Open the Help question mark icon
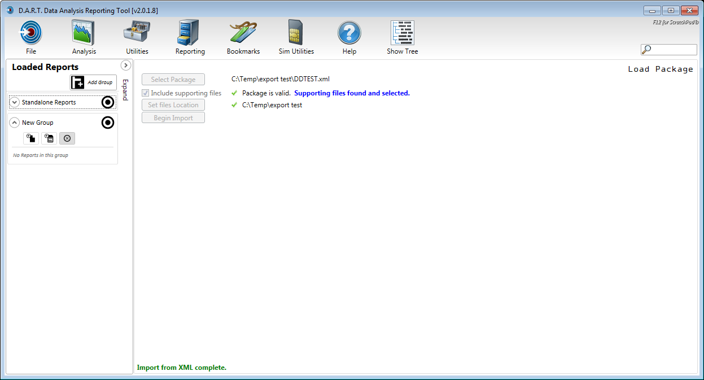The height and width of the screenshot is (380, 704). click(349, 33)
